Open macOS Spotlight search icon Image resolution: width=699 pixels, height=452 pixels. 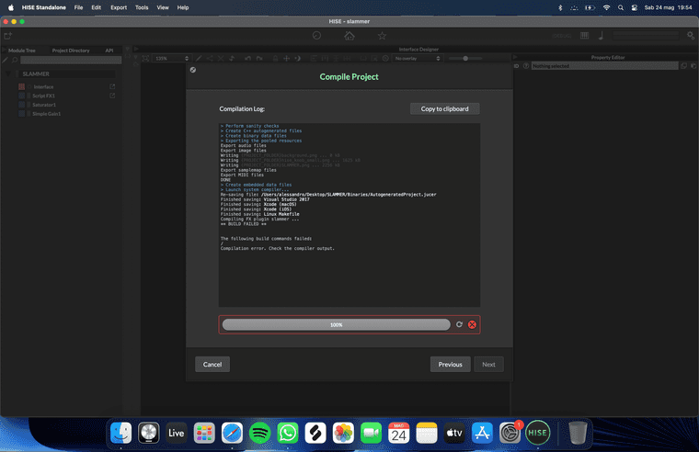coord(621,7)
